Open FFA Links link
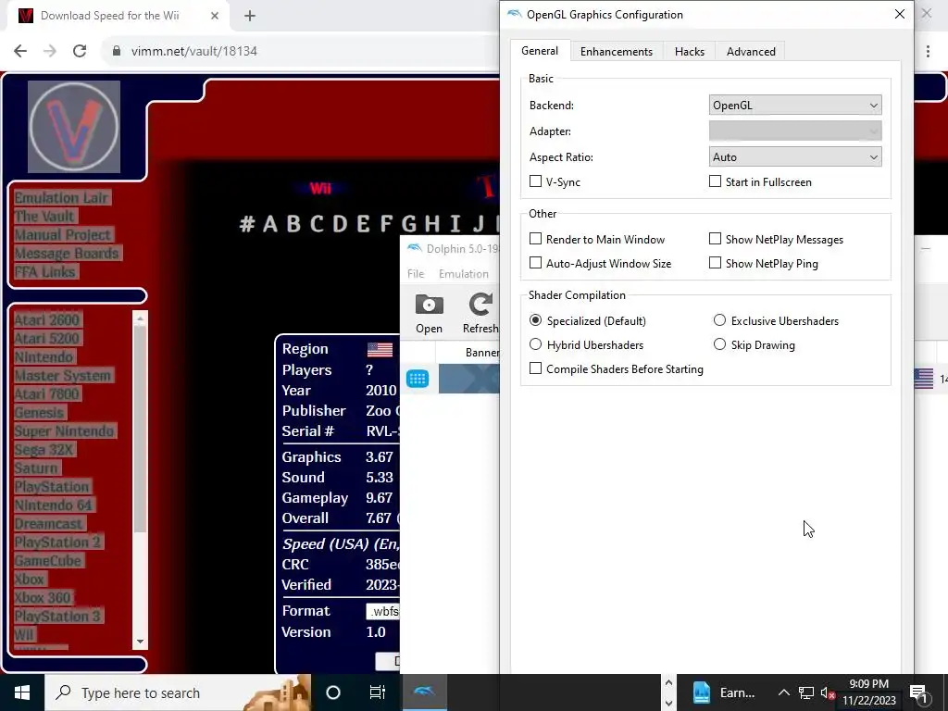 pyautogui.click(x=44, y=272)
